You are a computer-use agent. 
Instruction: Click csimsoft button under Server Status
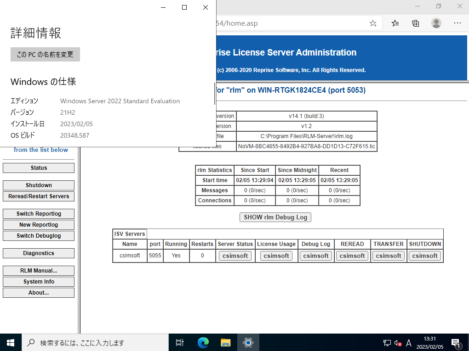coord(235,256)
